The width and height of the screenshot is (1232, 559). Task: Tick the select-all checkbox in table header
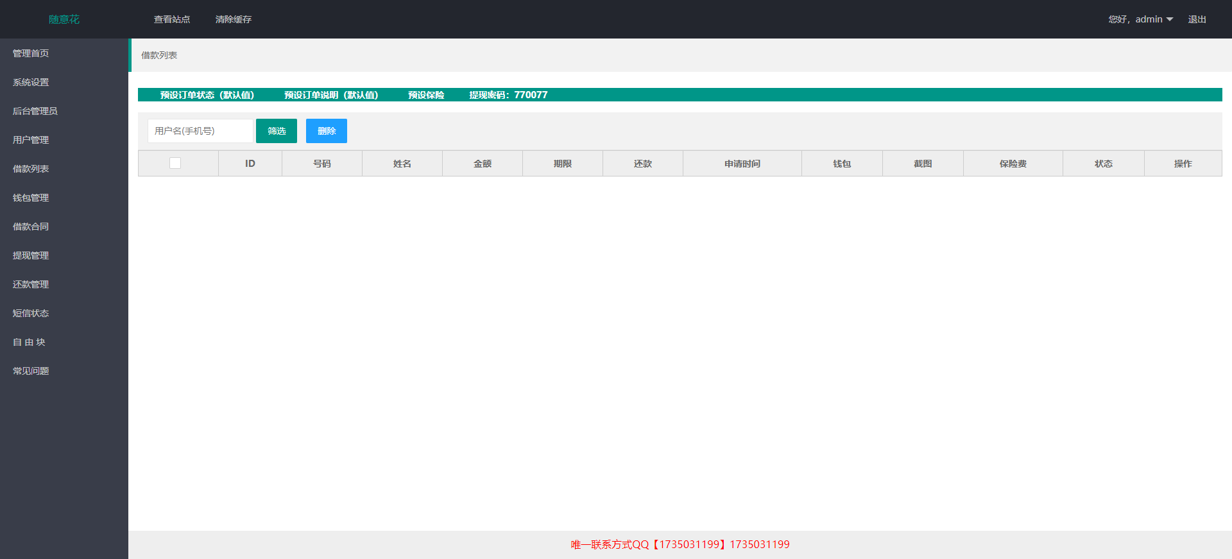(x=175, y=163)
